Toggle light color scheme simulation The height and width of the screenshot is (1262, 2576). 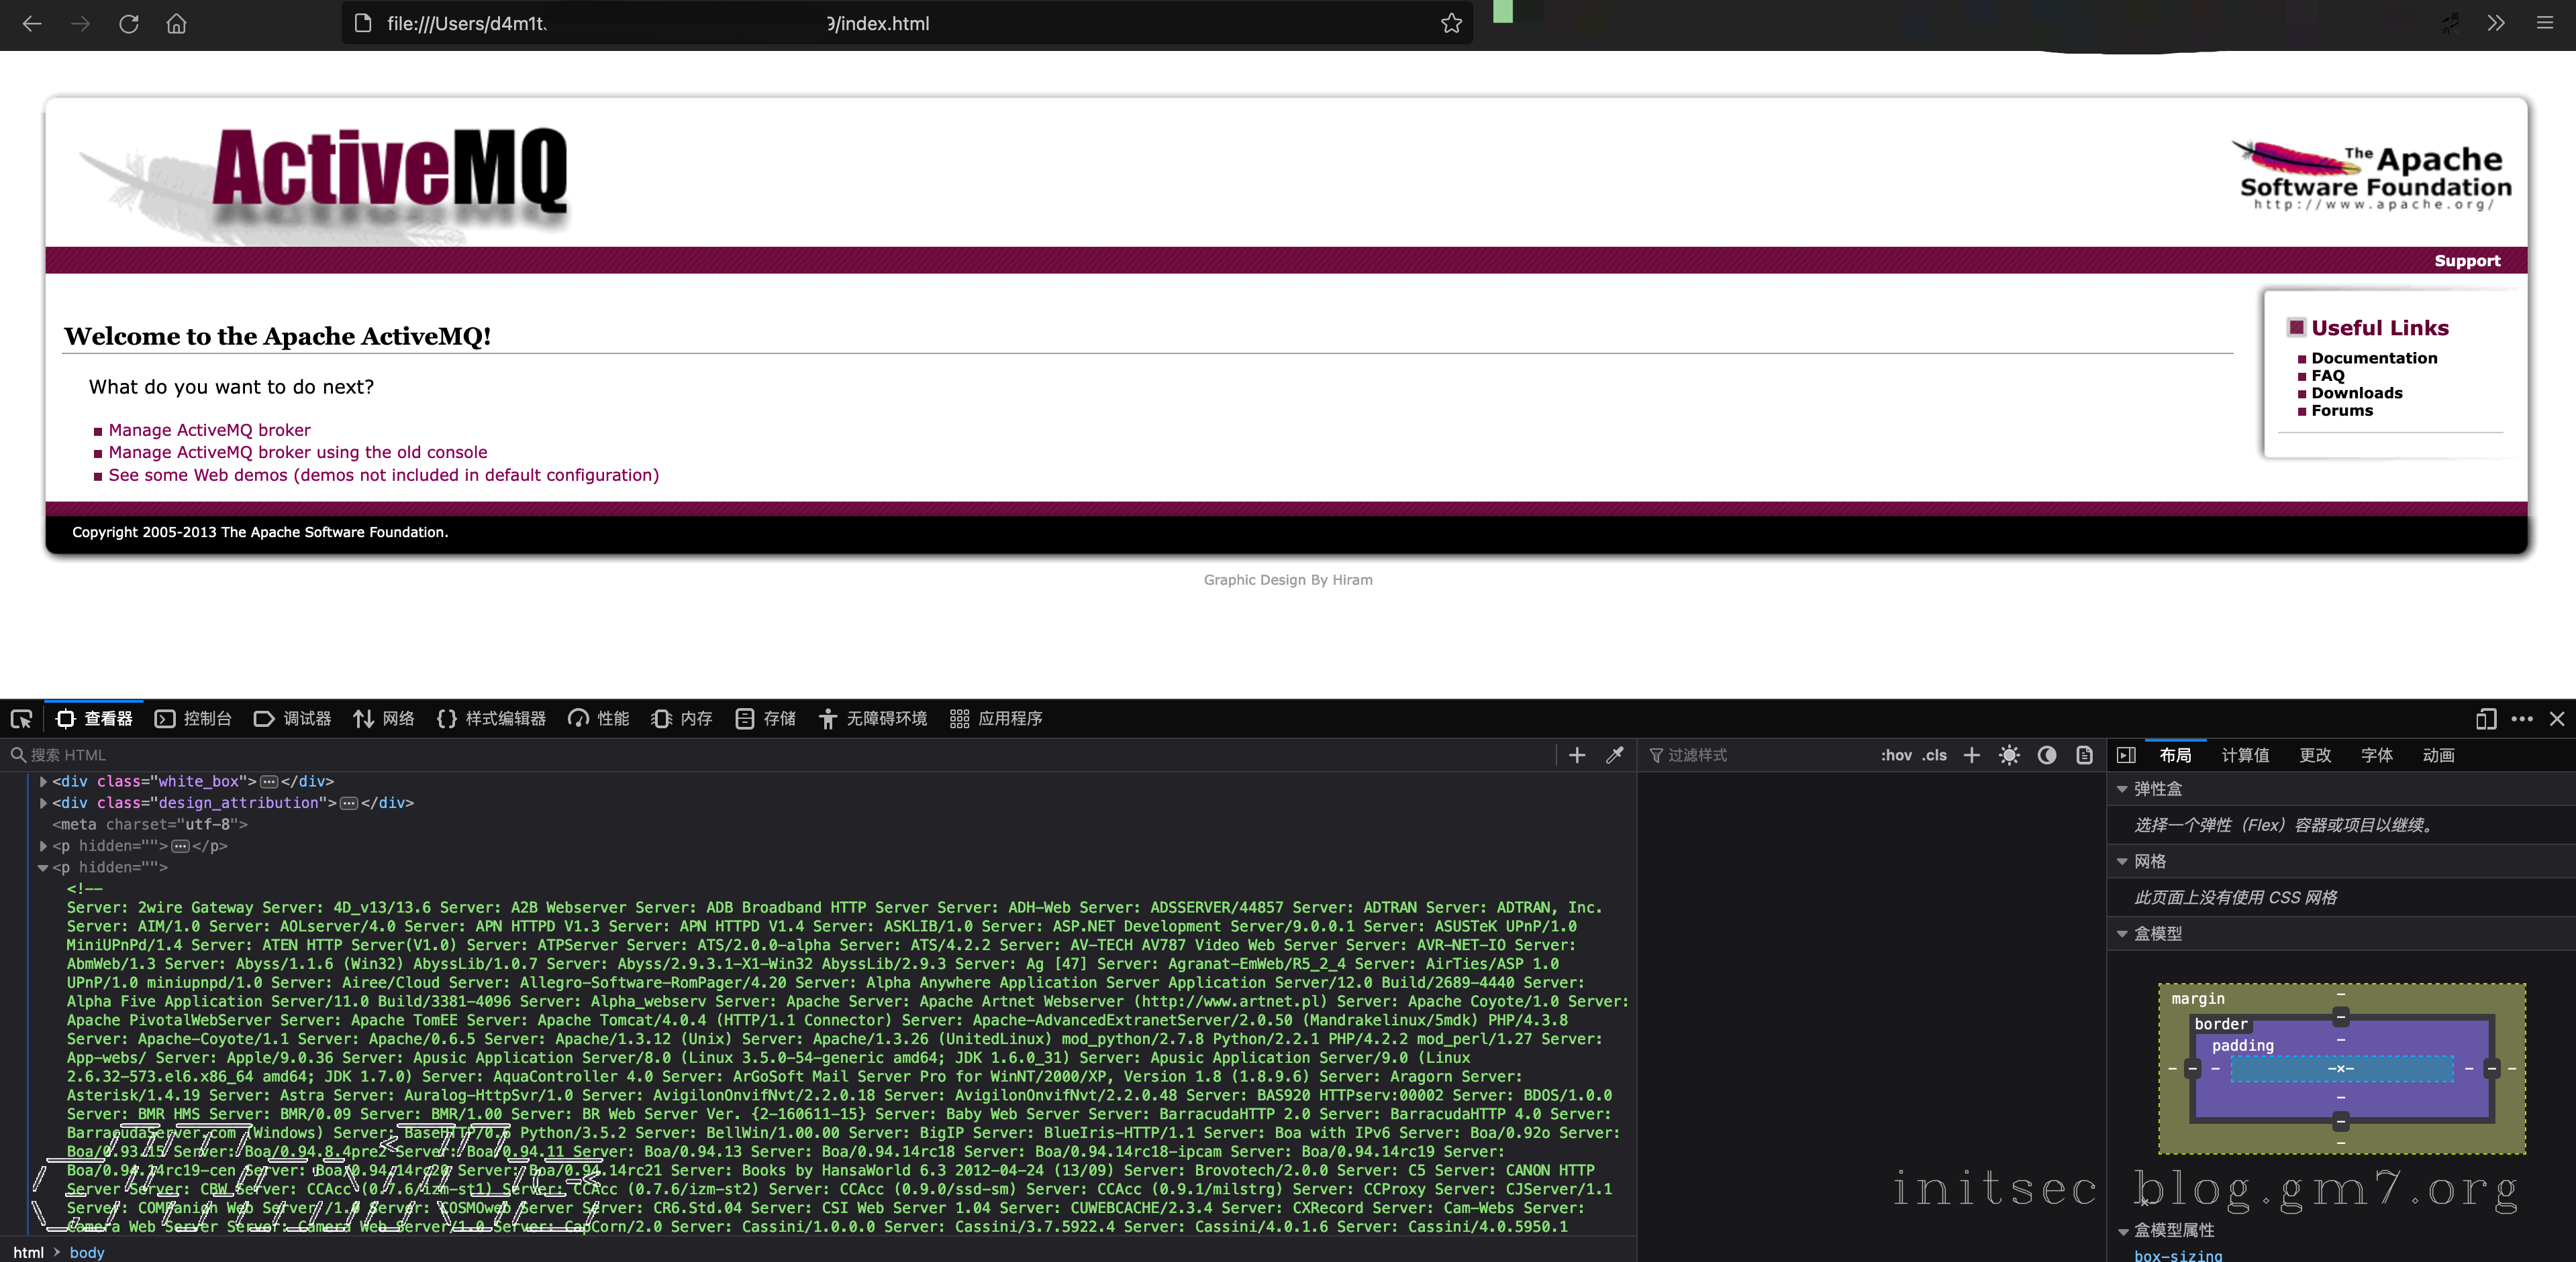pos(2009,756)
